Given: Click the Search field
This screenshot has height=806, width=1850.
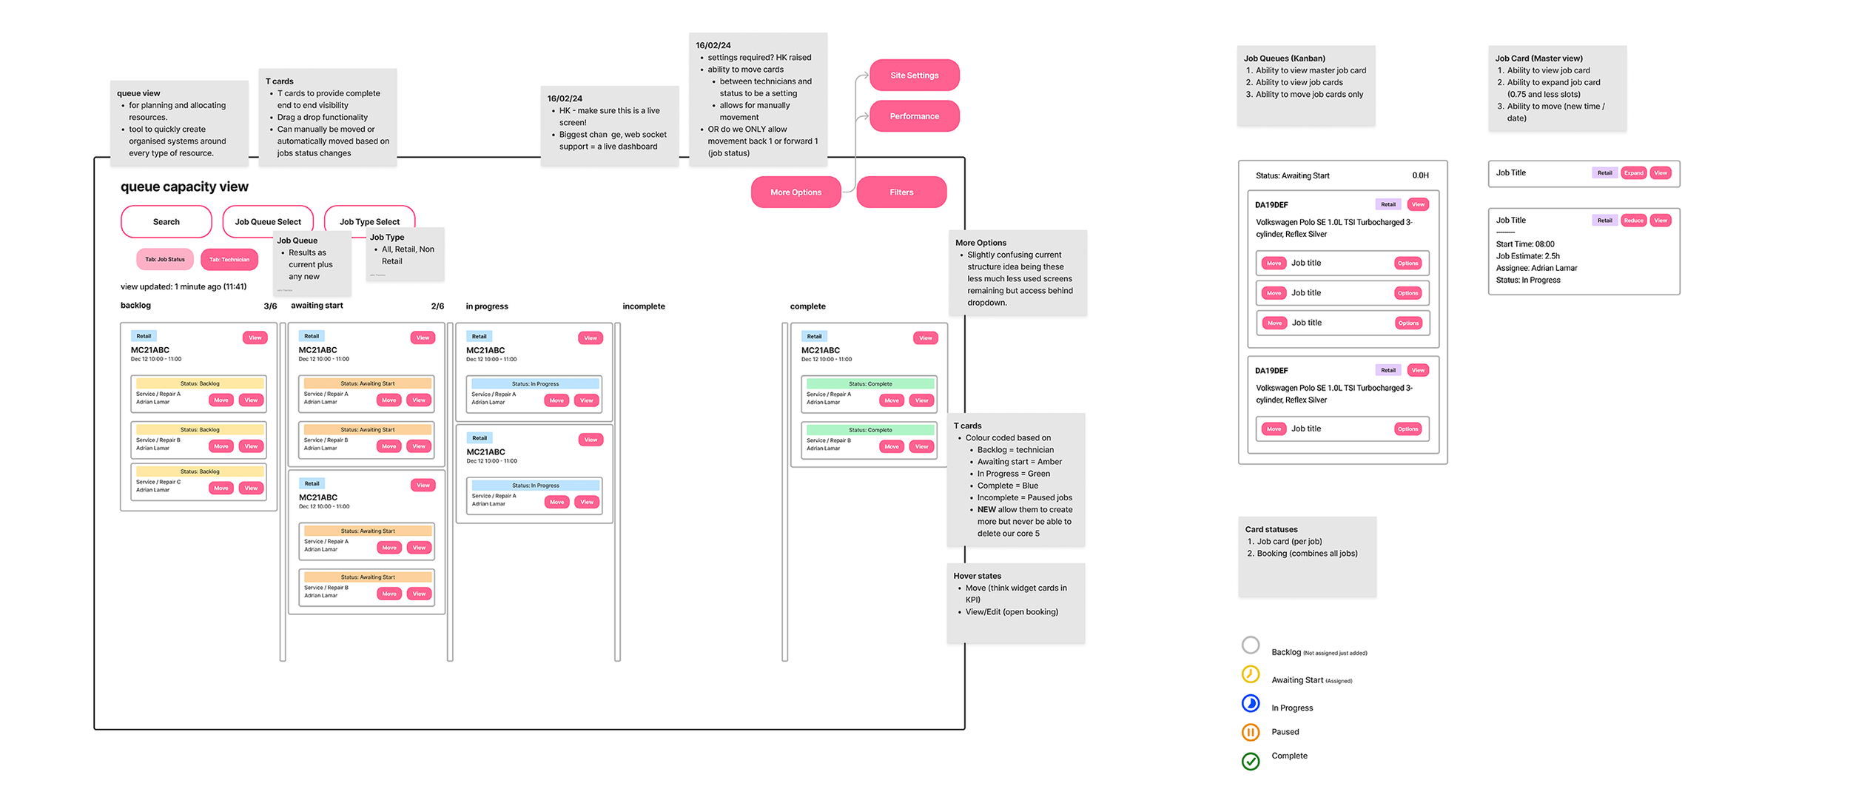Looking at the screenshot, I should coord(166,221).
